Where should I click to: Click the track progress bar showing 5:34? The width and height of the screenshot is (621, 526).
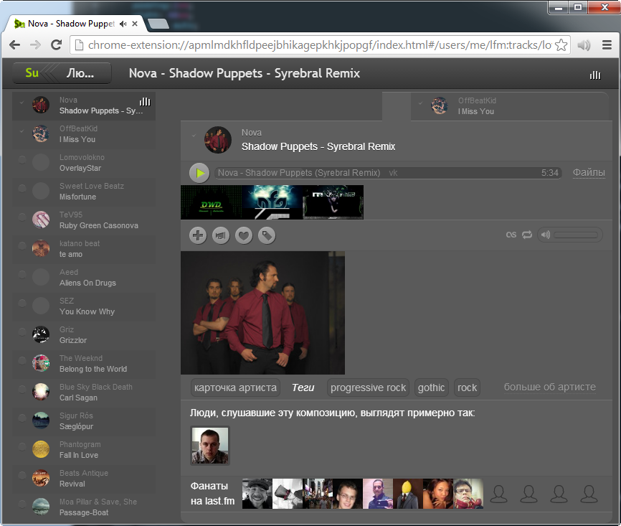[x=388, y=173]
